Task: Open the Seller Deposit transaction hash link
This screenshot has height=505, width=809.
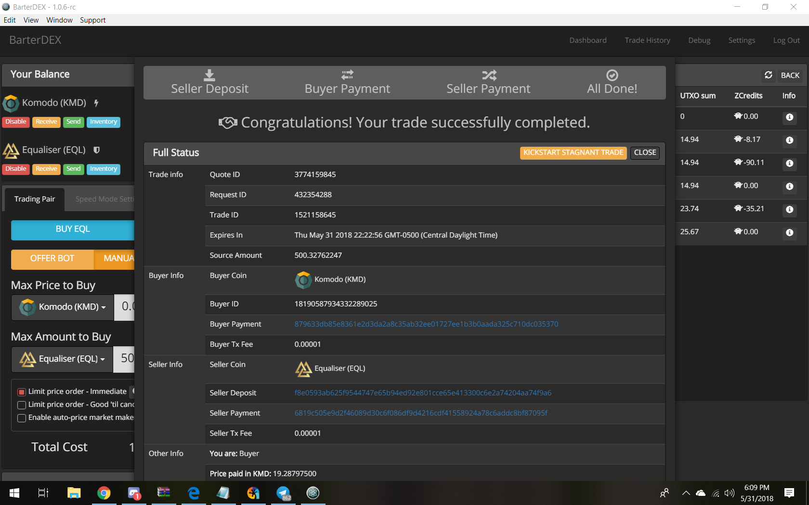Action: point(423,393)
